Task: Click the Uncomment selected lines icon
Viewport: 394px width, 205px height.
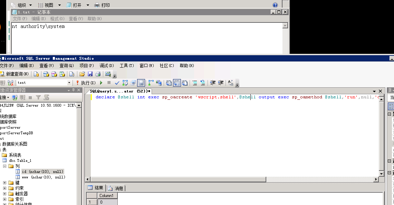Action: [x=203, y=82]
